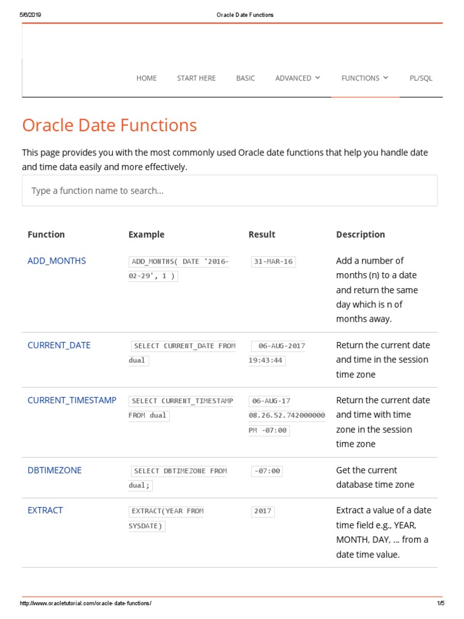Viewport: 464px width, 619px height.
Task: Expand the ADVANCED dropdown menu
Action: point(298,78)
